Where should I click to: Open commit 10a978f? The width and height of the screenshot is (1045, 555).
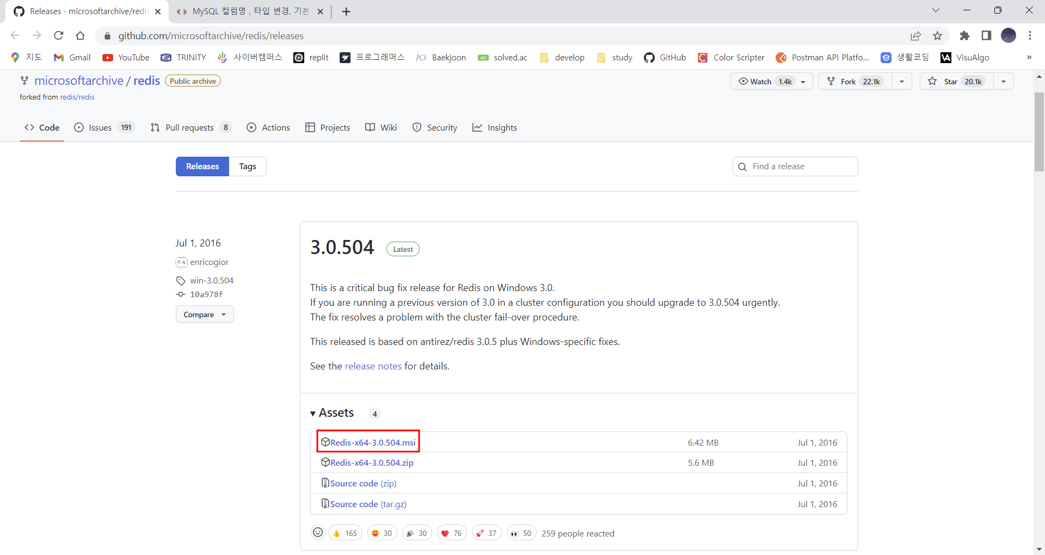click(x=206, y=294)
